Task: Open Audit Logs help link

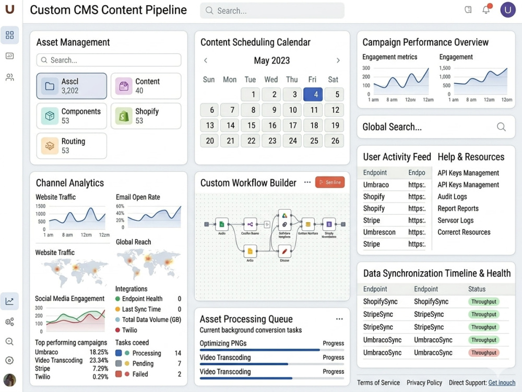Action: [x=452, y=197]
